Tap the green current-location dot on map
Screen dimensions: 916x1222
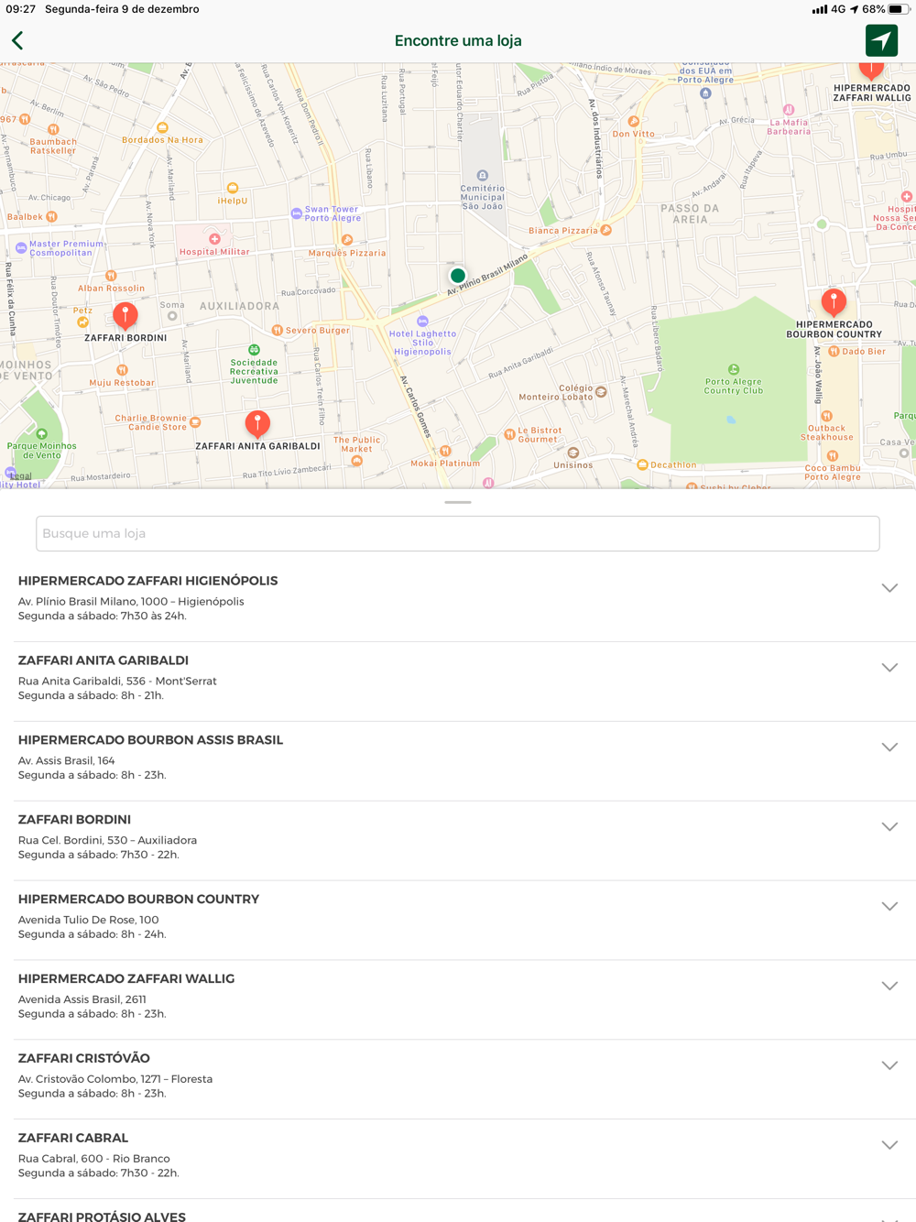(x=458, y=275)
